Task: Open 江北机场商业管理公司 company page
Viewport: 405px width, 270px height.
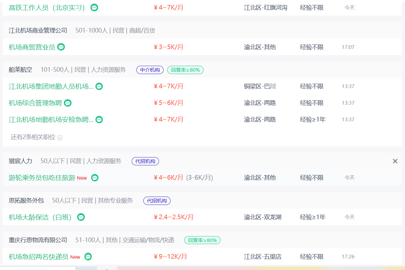Action: [x=38, y=31]
